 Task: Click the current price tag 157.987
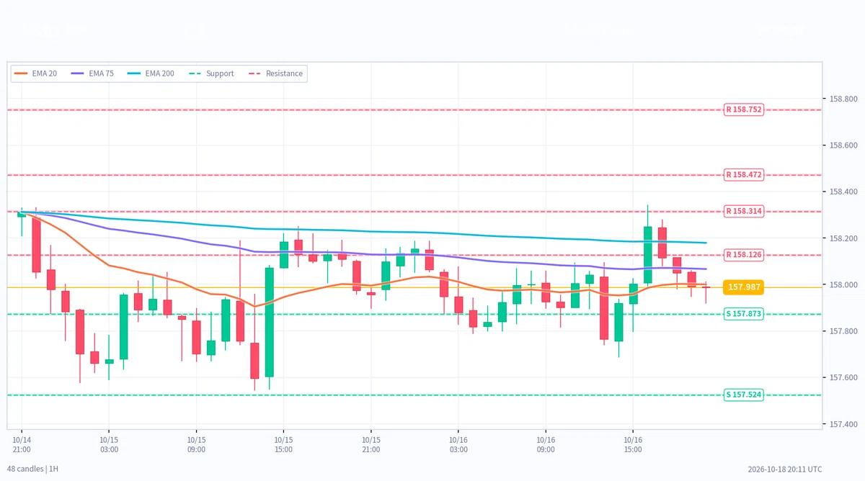click(x=743, y=287)
